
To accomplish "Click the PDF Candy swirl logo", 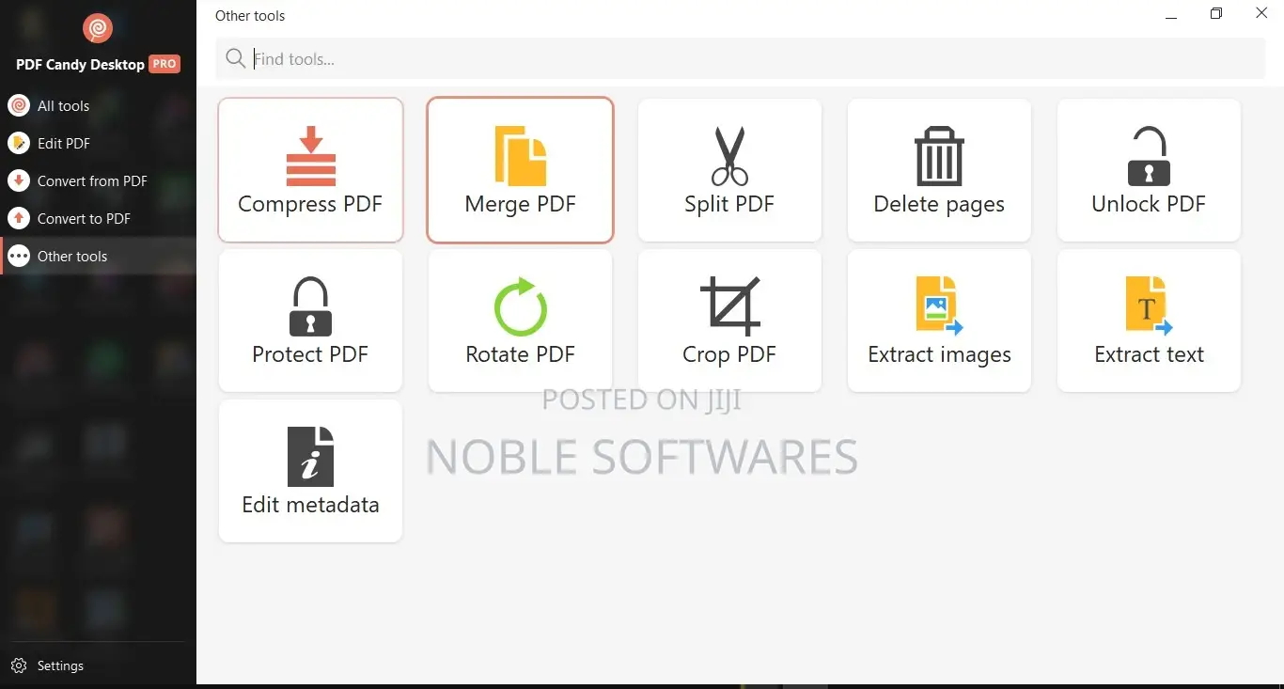I will (98, 28).
